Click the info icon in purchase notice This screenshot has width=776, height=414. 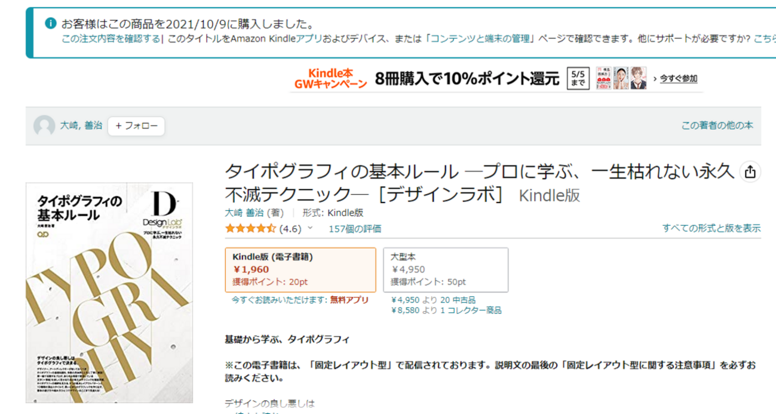(x=51, y=24)
